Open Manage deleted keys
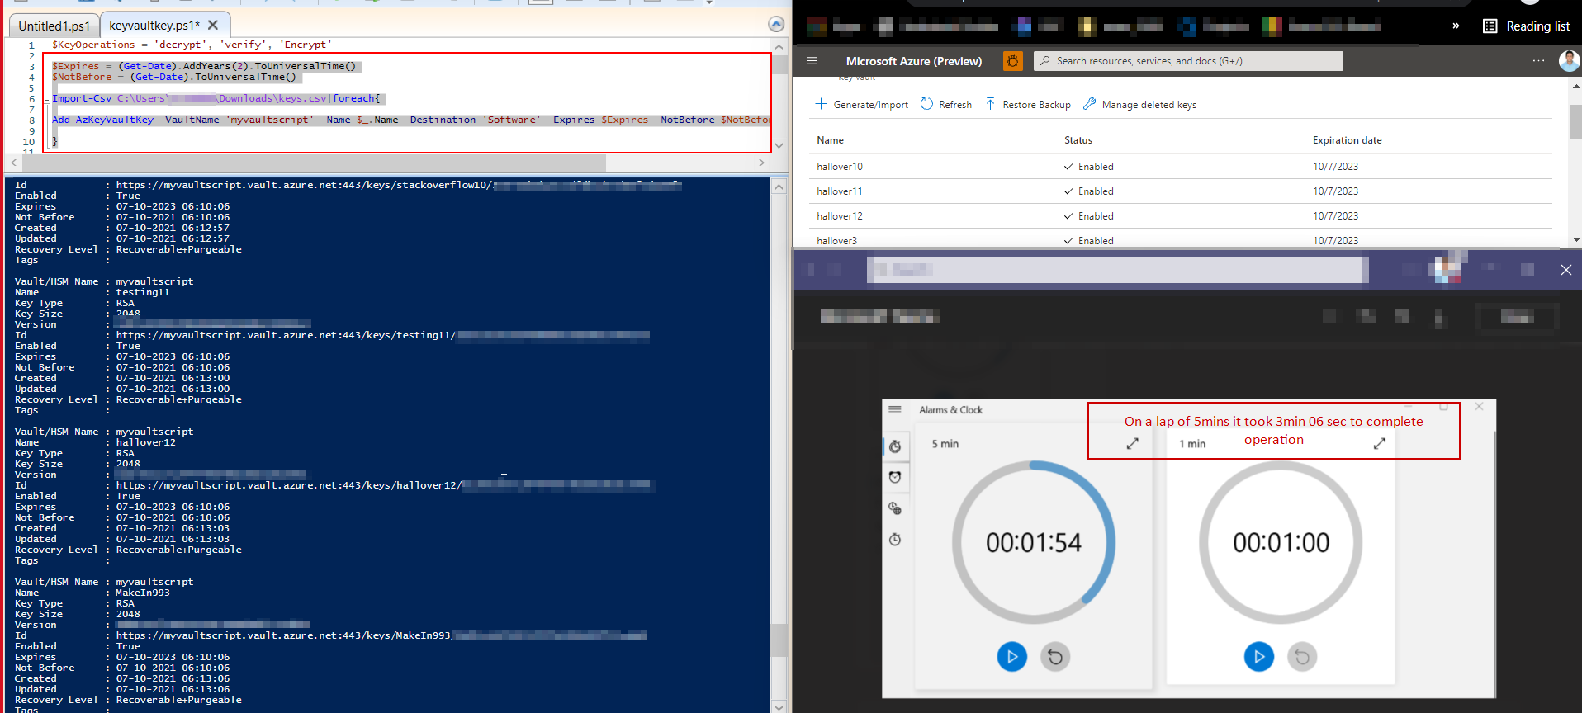 click(x=1139, y=105)
